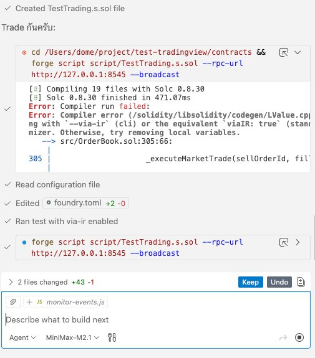315x358 pixels.
Task: Click the 'Trade กันครับ:' message text
Action: coord(29,27)
